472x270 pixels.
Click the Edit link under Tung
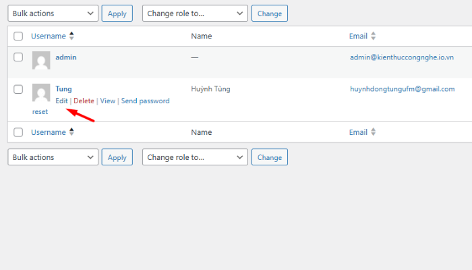[x=61, y=101]
